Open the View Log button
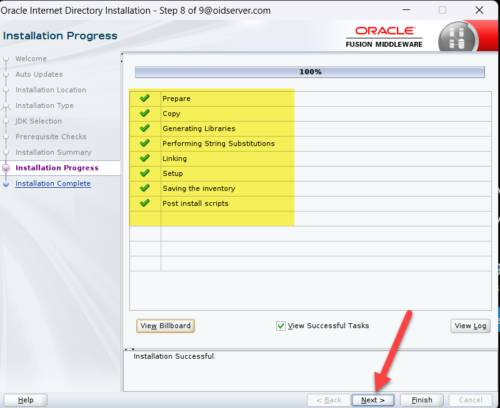The width and height of the screenshot is (500, 408). coord(470,326)
